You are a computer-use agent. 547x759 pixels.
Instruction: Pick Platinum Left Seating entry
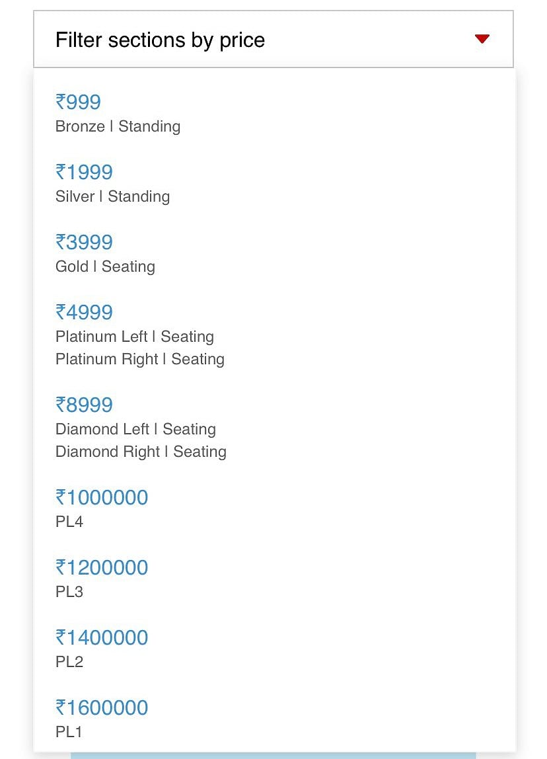[x=135, y=337]
